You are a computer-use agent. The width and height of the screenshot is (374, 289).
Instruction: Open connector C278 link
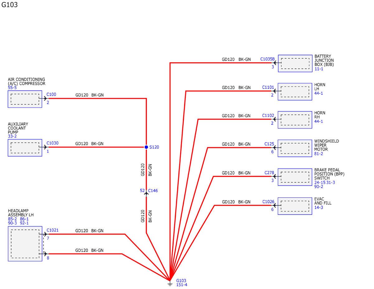tap(269, 172)
